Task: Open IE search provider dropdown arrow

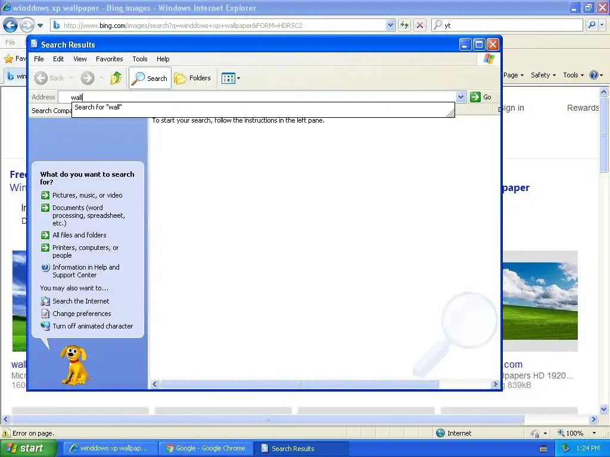Action: (x=602, y=25)
